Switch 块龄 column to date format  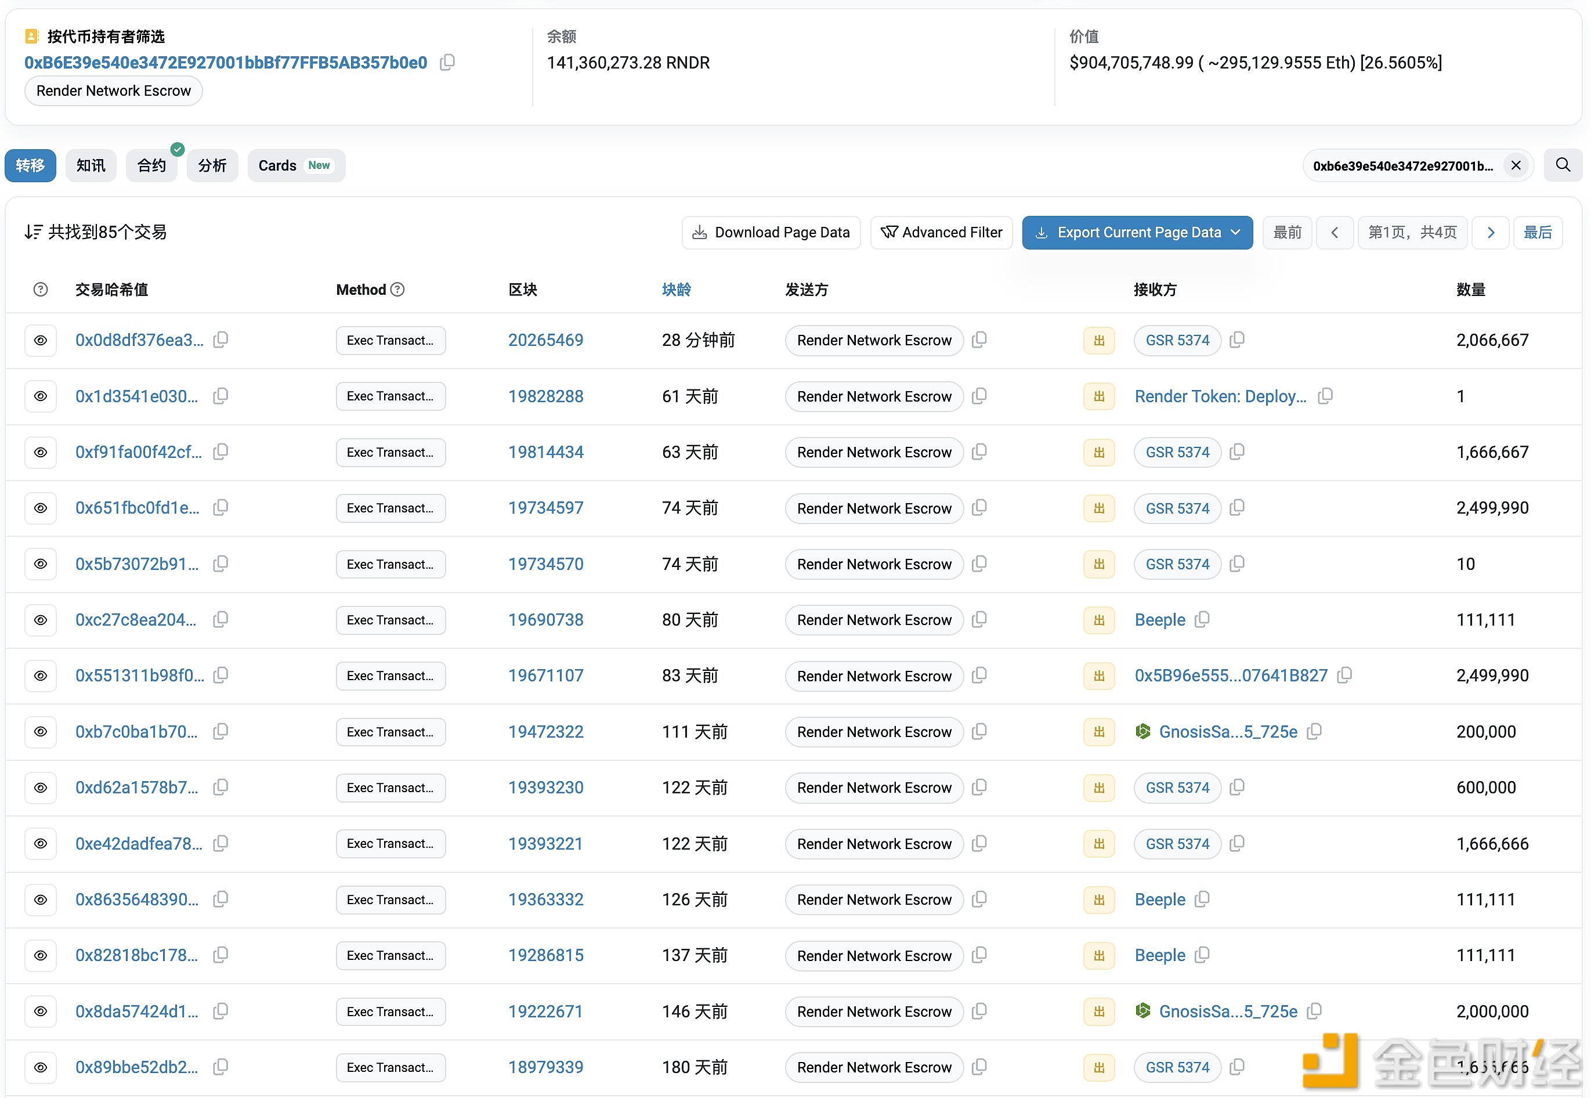[x=676, y=290]
